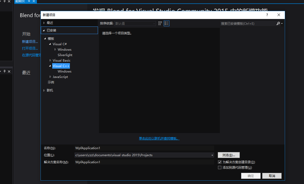Open the 排序依据 dropdown

tap(135, 23)
